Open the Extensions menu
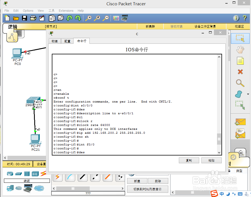 pos(66,11)
